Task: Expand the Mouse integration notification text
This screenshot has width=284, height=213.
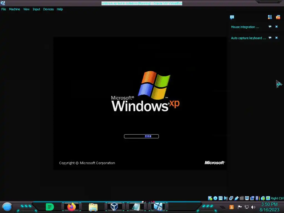Action: [245, 27]
